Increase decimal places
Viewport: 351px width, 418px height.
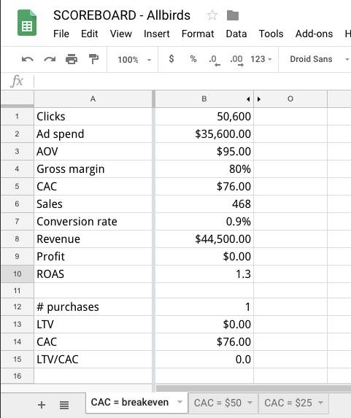[236, 61]
